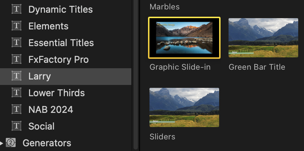Image resolution: width=304 pixels, height=151 pixels.
Task: Choose the NAB 2024 titles category
Action: [51, 110]
